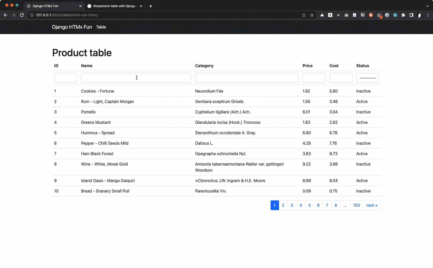Open the Extensions puzzle piece icon
Viewport: 433px width, 268px height.
tap(403, 15)
